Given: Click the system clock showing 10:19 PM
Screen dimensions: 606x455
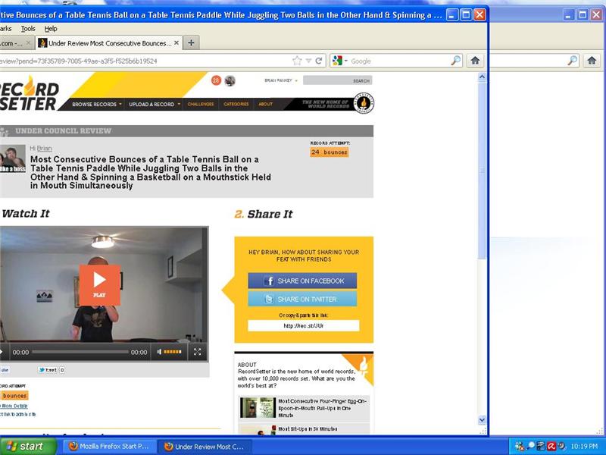Looking at the screenshot, I should click(584, 447).
